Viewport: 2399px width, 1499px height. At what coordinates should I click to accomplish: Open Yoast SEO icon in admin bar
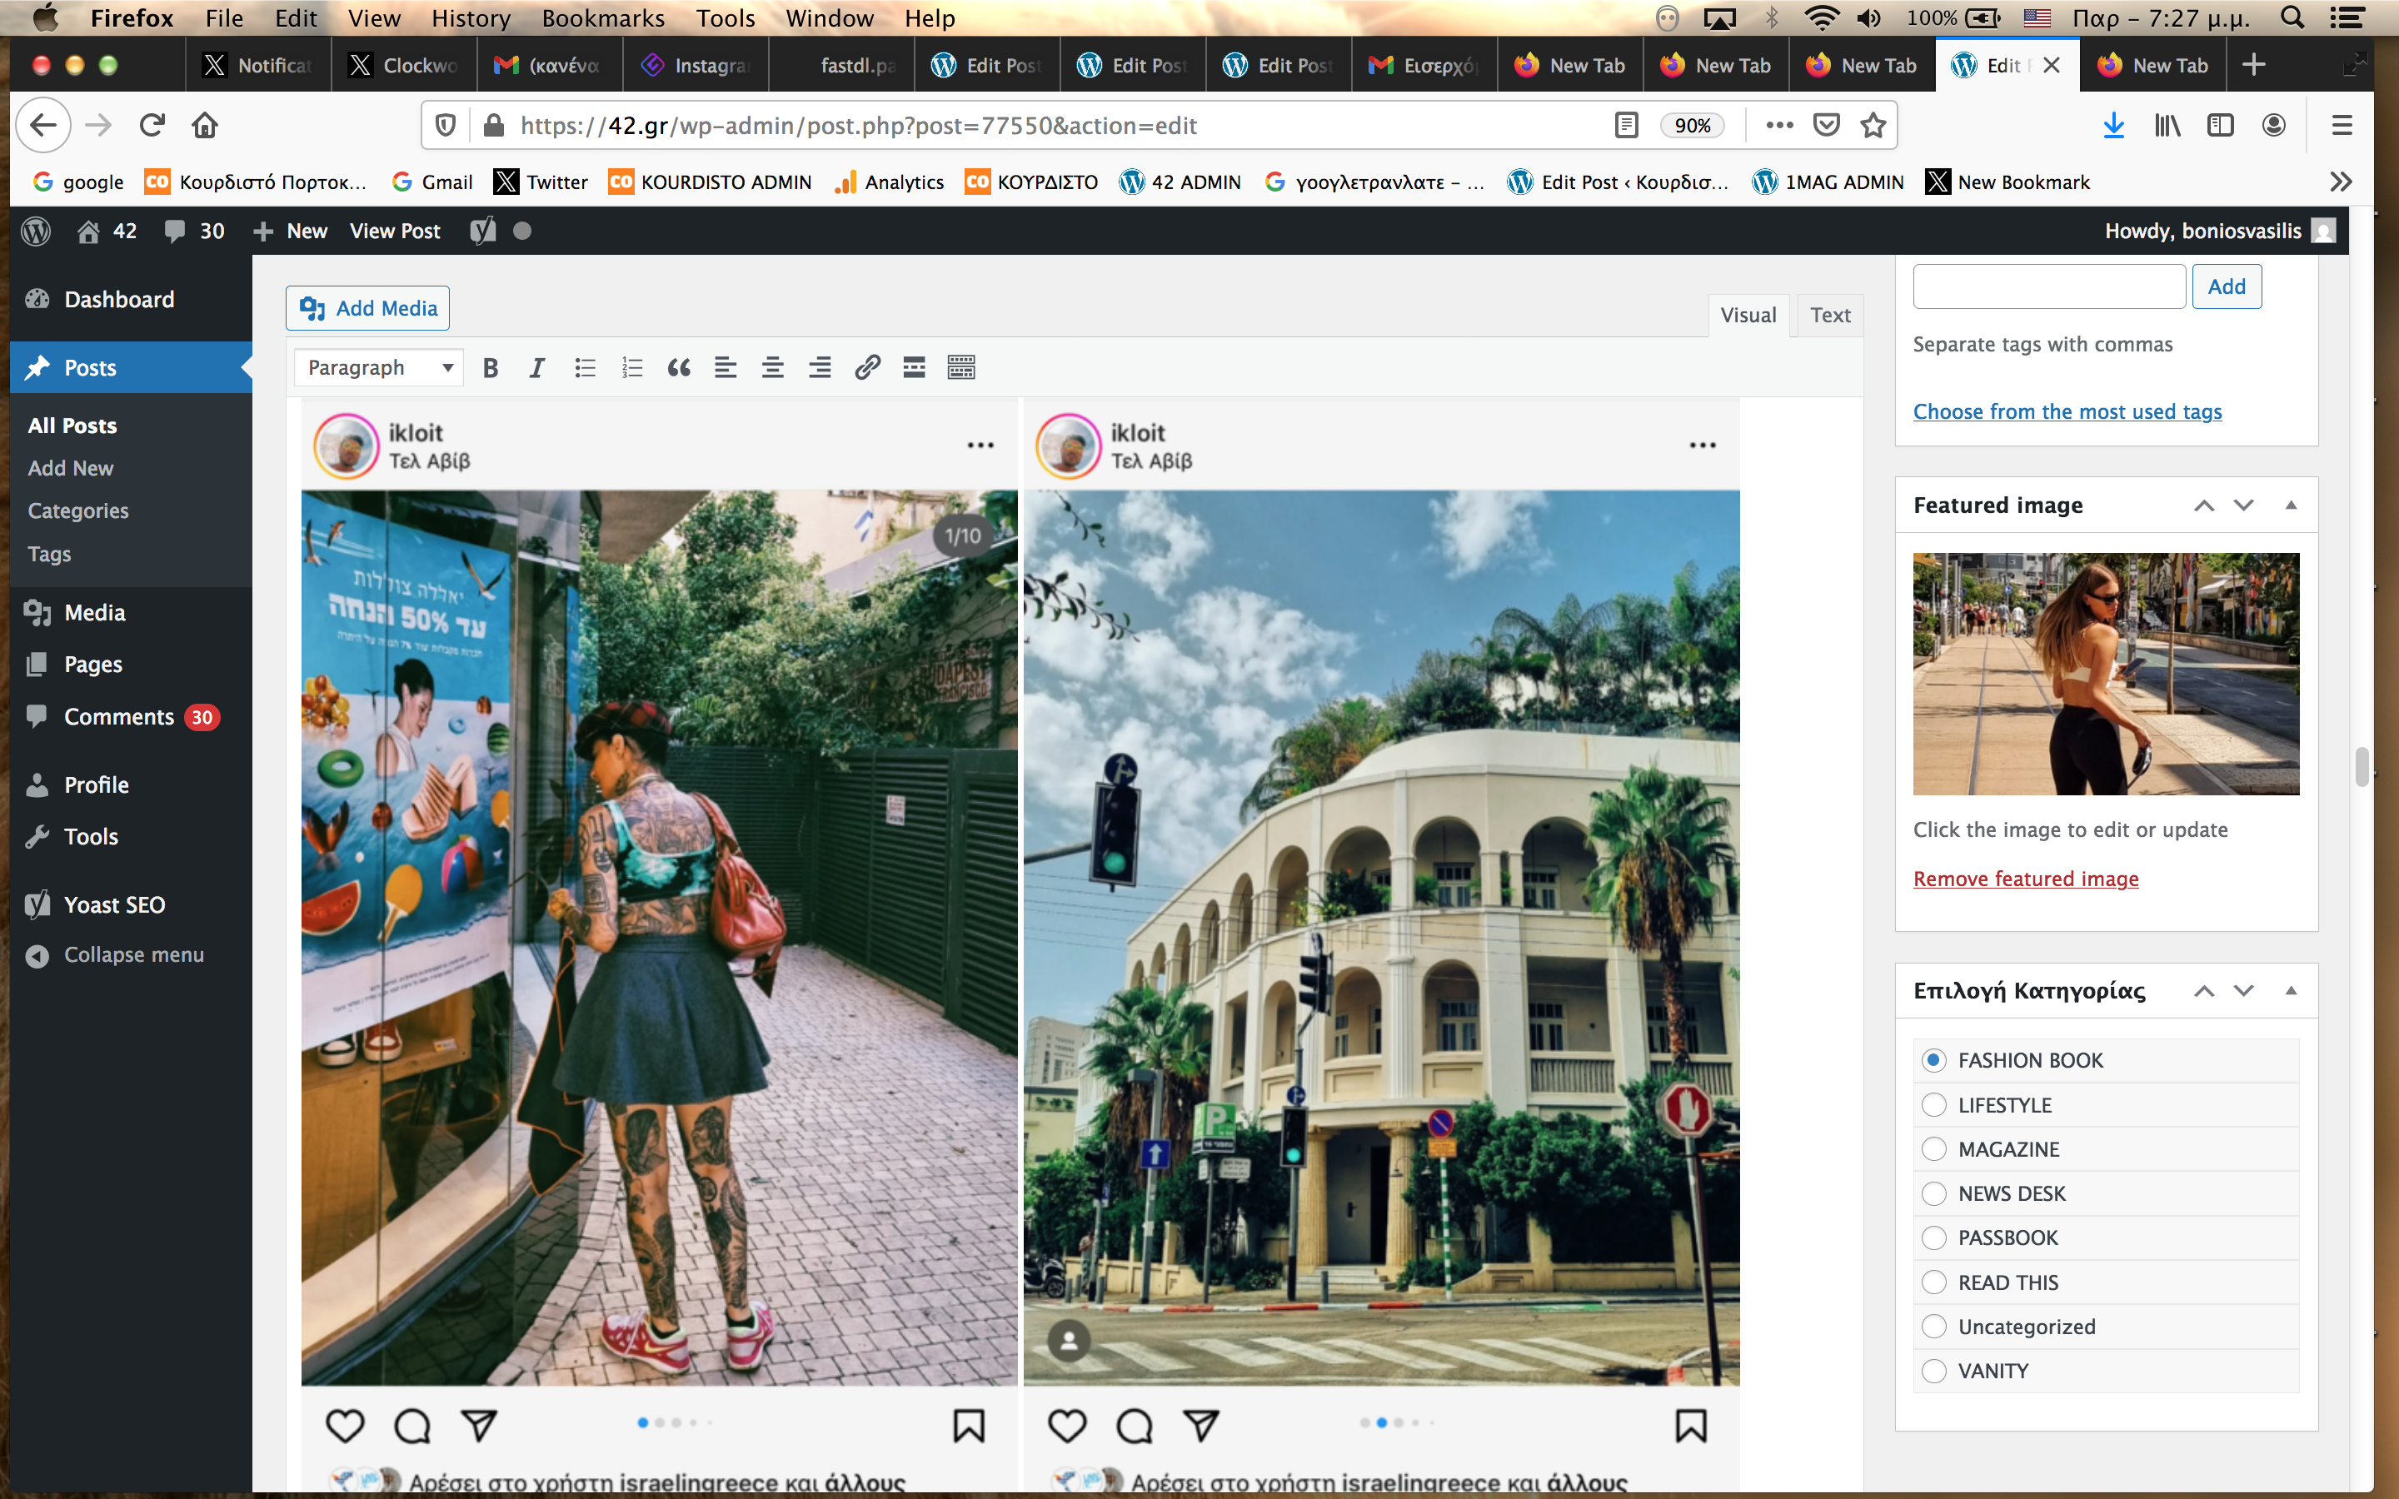[483, 231]
